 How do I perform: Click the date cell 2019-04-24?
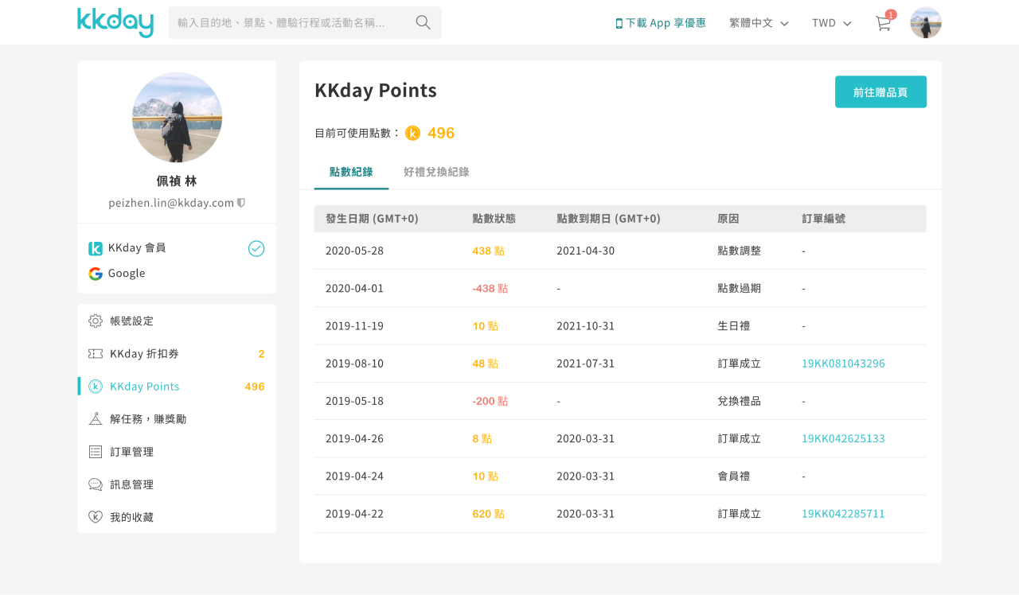(x=354, y=476)
